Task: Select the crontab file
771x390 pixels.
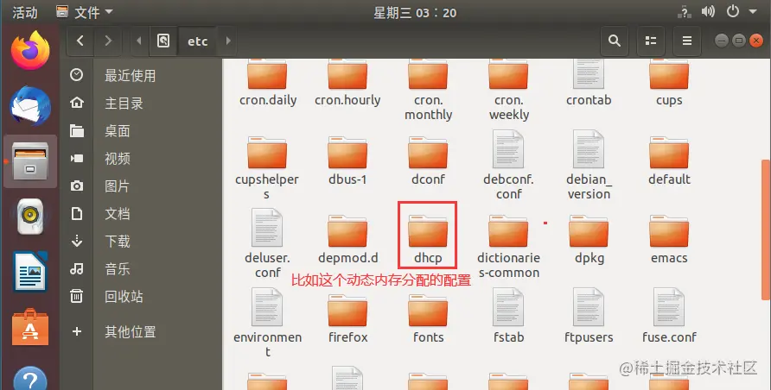Action: point(589,84)
